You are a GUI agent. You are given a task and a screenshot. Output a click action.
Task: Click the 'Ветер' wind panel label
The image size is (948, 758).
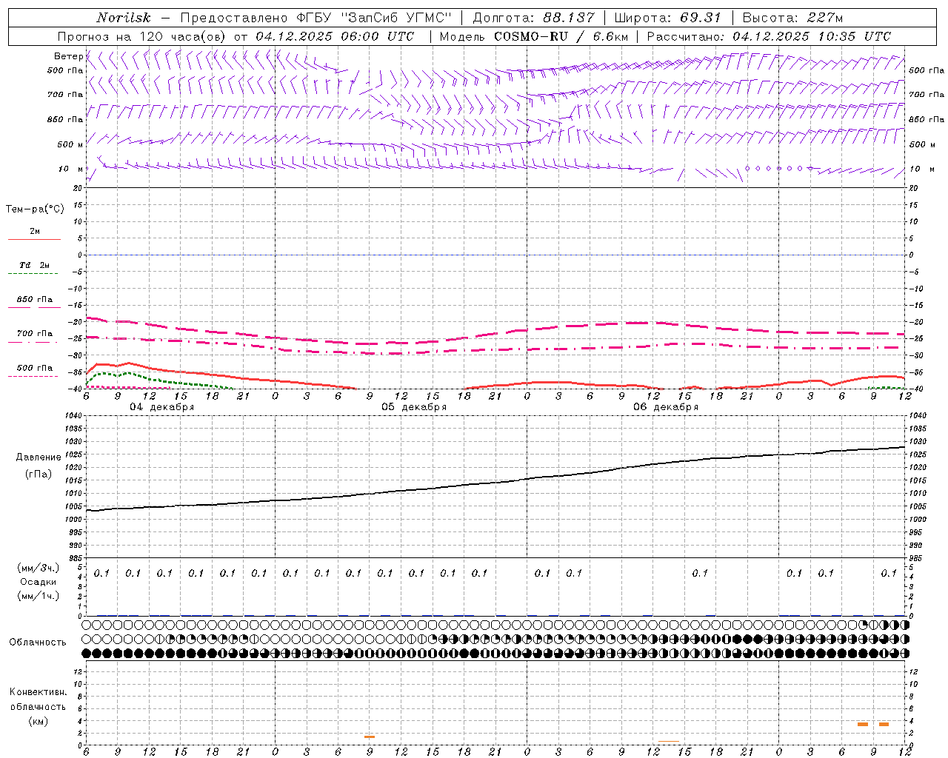click(x=68, y=56)
